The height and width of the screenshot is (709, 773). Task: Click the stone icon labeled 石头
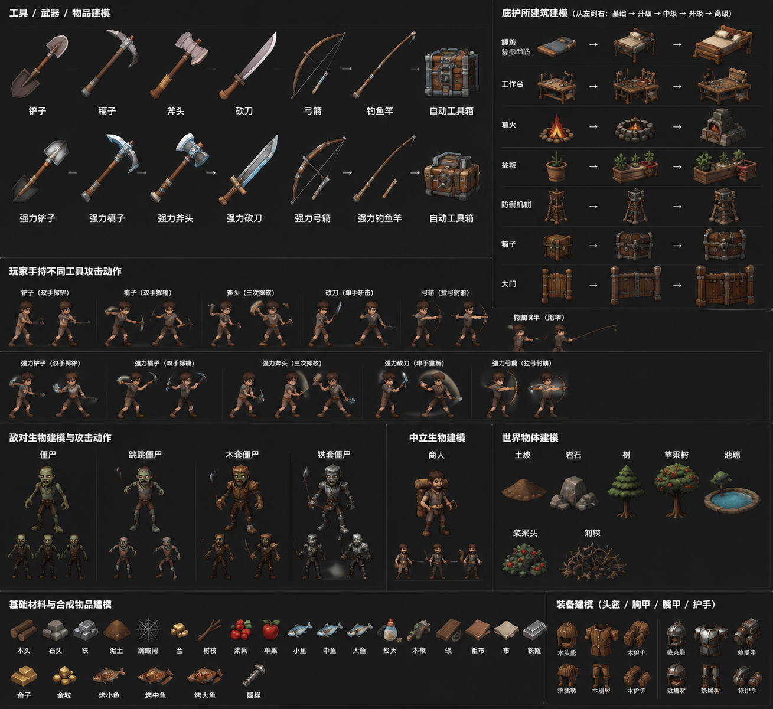[x=55, y=630]
